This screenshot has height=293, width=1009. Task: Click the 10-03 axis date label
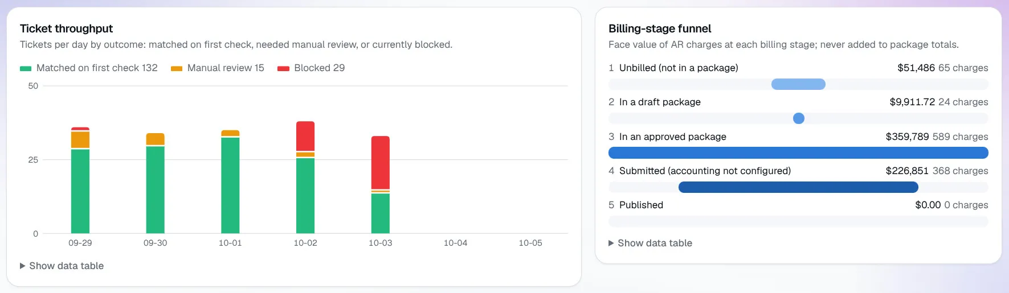pos(381,243)
